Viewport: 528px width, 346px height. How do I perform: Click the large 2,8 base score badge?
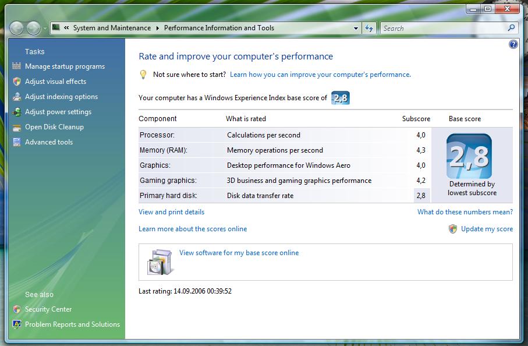coord(469,156)
